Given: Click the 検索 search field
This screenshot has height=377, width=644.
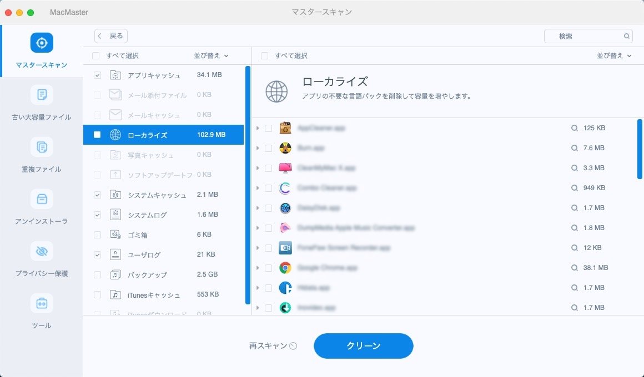Looking at the screenshot, I should click(x=588, y=36).
